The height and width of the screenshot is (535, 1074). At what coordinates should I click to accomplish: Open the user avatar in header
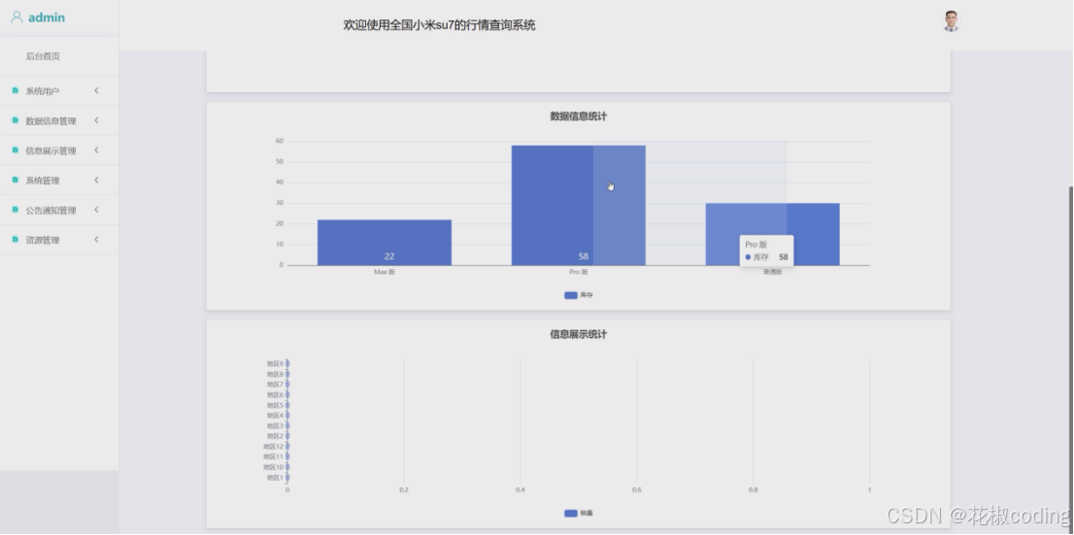(951, 21)
